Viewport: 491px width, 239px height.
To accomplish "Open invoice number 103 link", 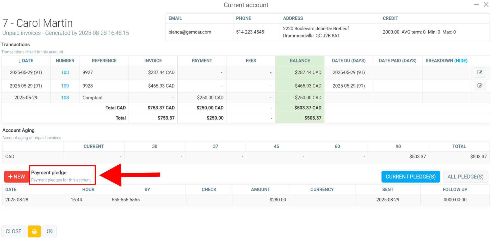I will [x=65, y=72].
